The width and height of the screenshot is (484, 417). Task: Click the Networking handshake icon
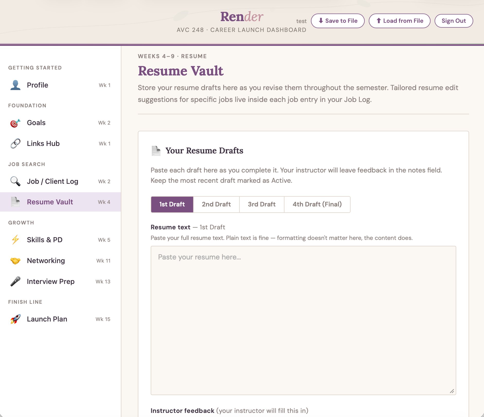(15, 261)
